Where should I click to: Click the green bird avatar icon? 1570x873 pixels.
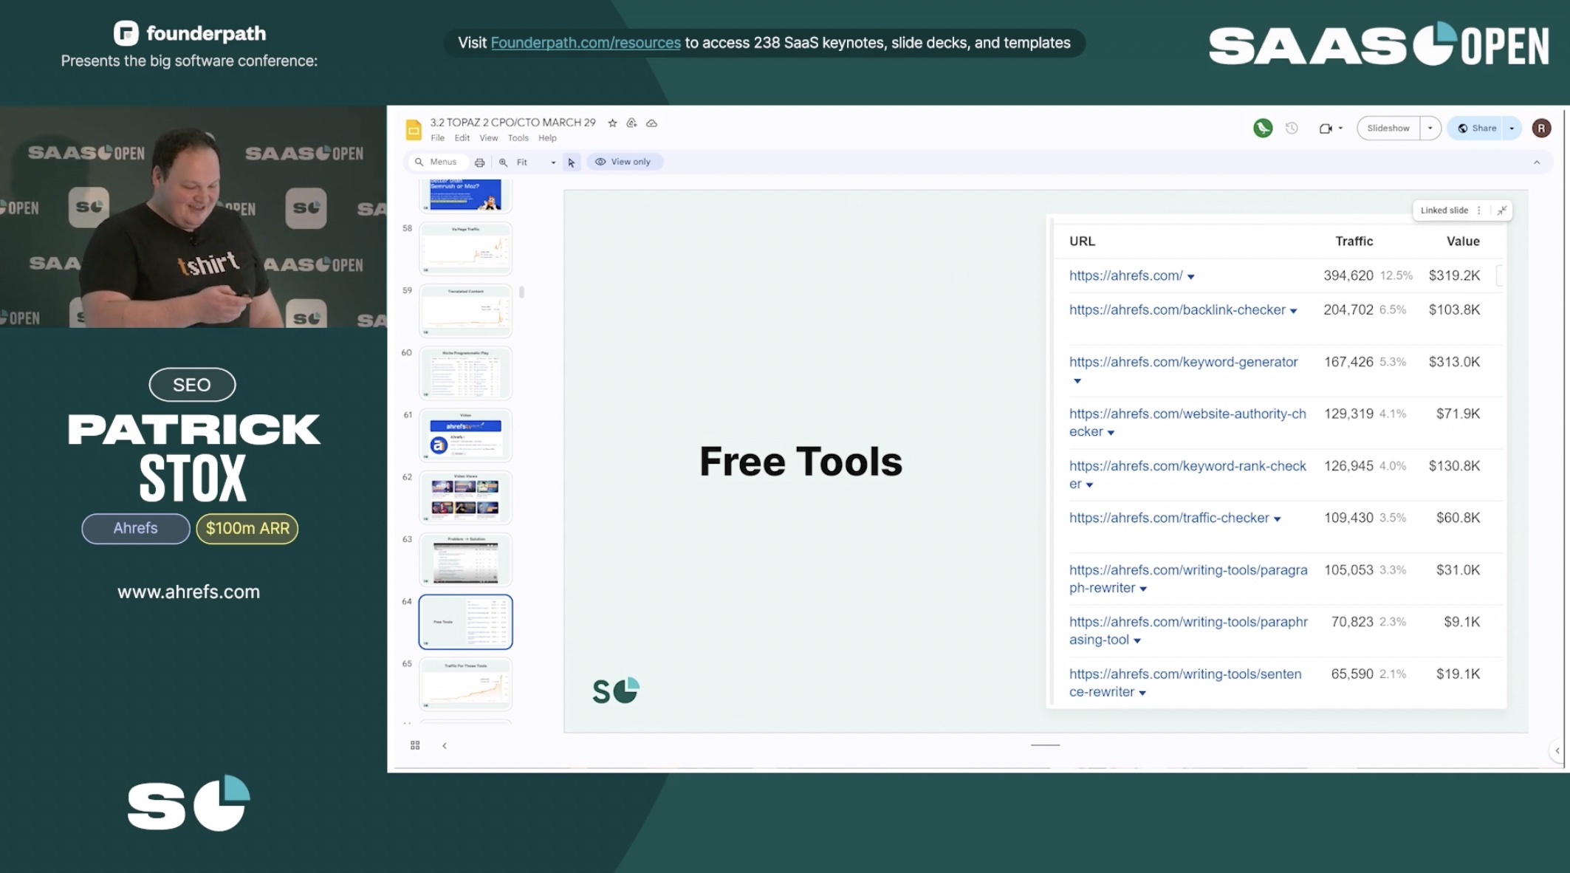(x=1263, y=128)
